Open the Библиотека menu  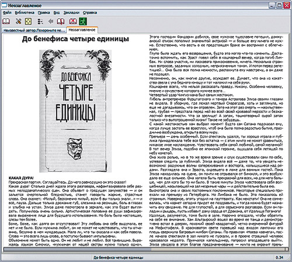(x=25, y=13)
